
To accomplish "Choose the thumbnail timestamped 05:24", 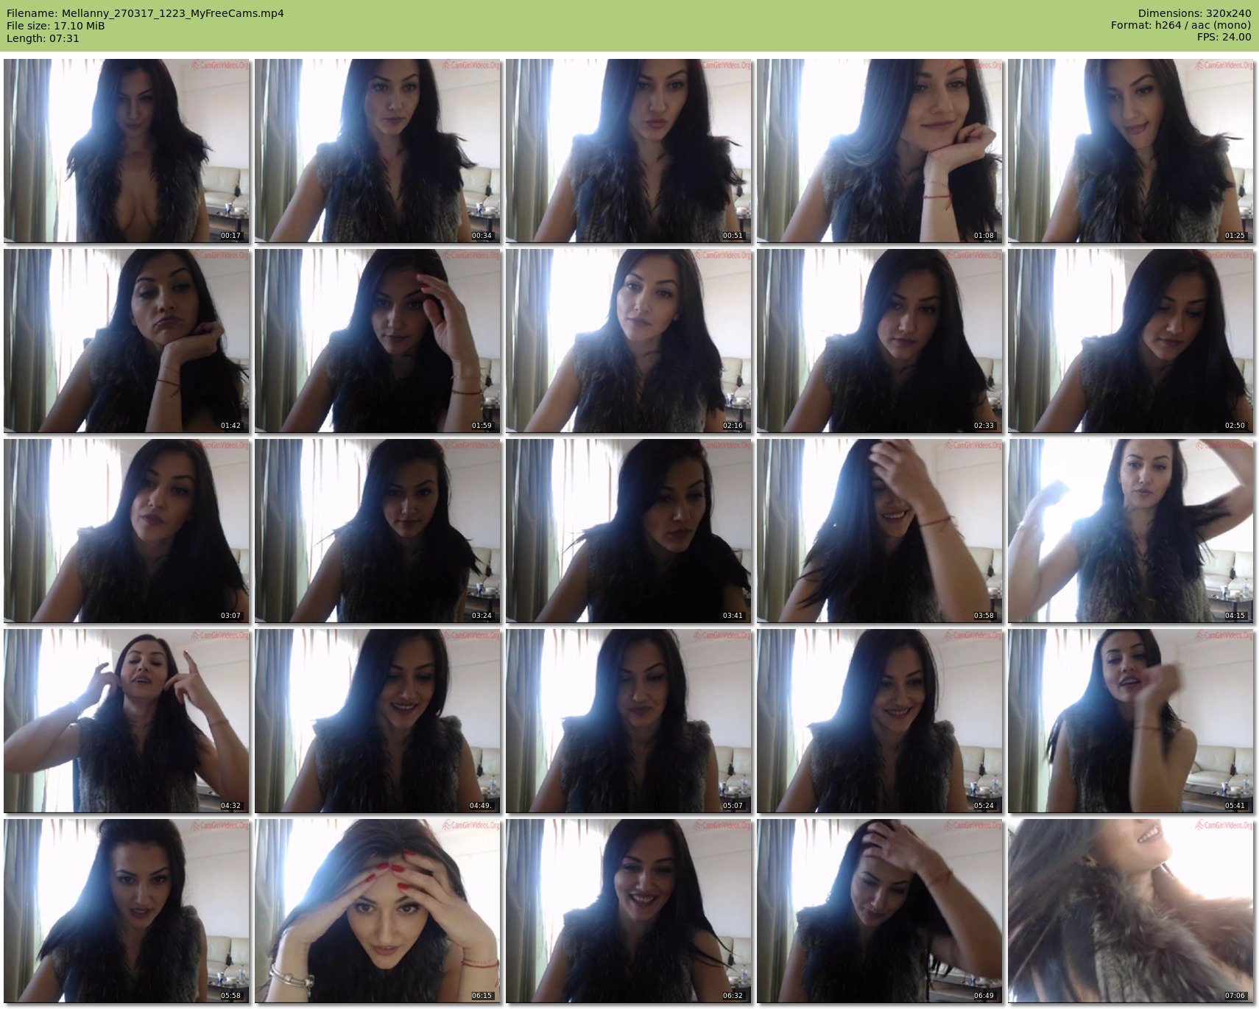I will point(880,720).
